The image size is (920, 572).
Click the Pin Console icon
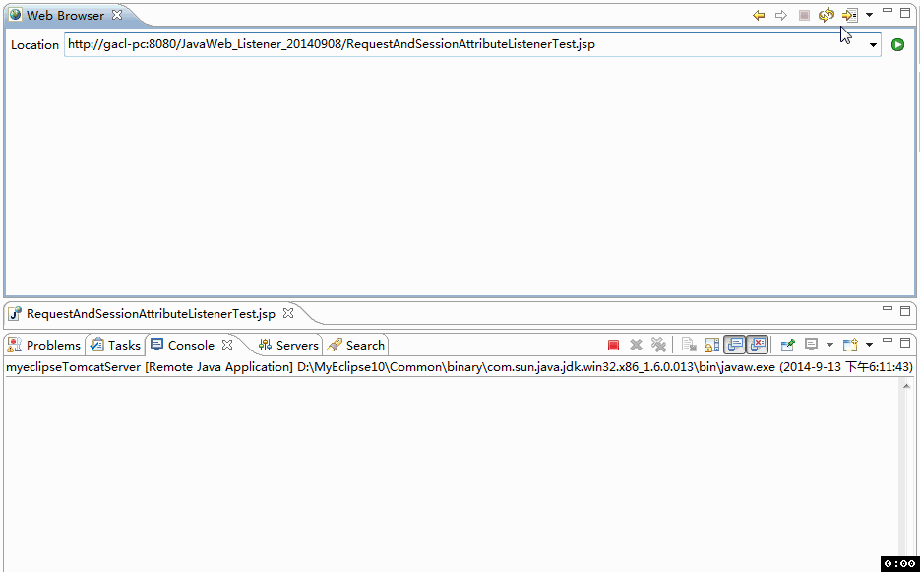point(787,345)
